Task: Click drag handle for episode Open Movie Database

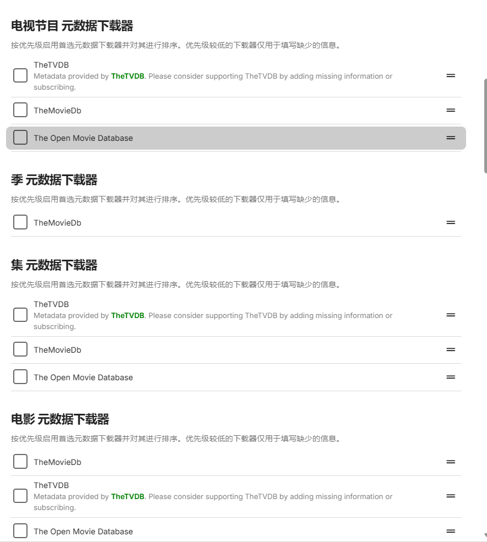Action: [x=451, y=377]
